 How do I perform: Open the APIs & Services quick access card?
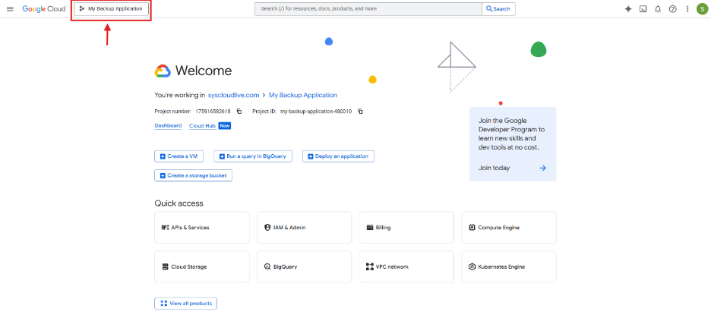pyautogui.click(x=201, y=228)
